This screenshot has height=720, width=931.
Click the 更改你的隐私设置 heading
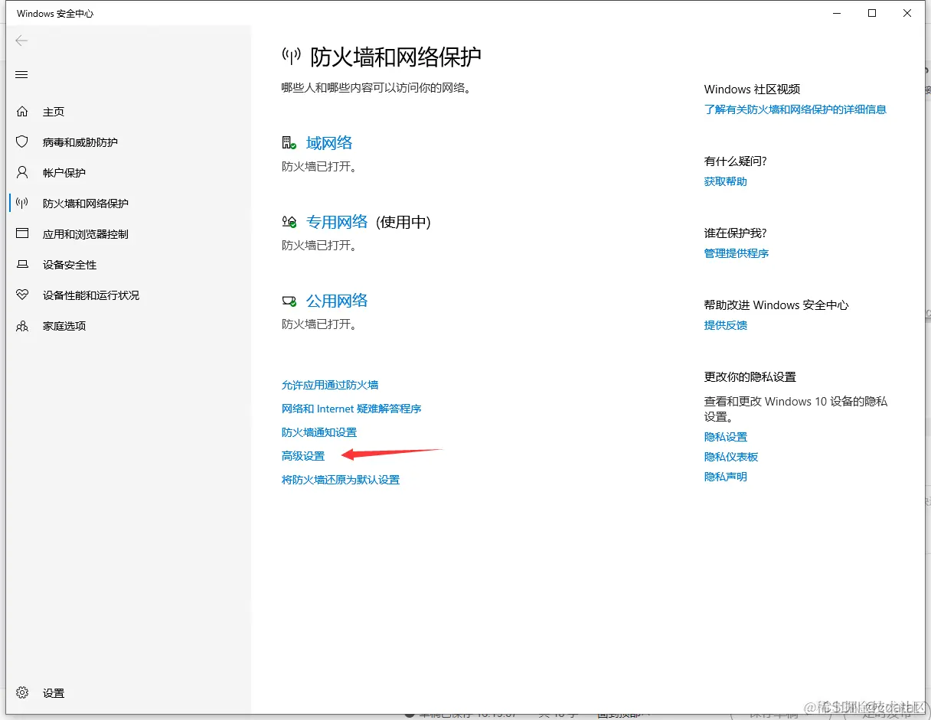[x=750, y=377]
